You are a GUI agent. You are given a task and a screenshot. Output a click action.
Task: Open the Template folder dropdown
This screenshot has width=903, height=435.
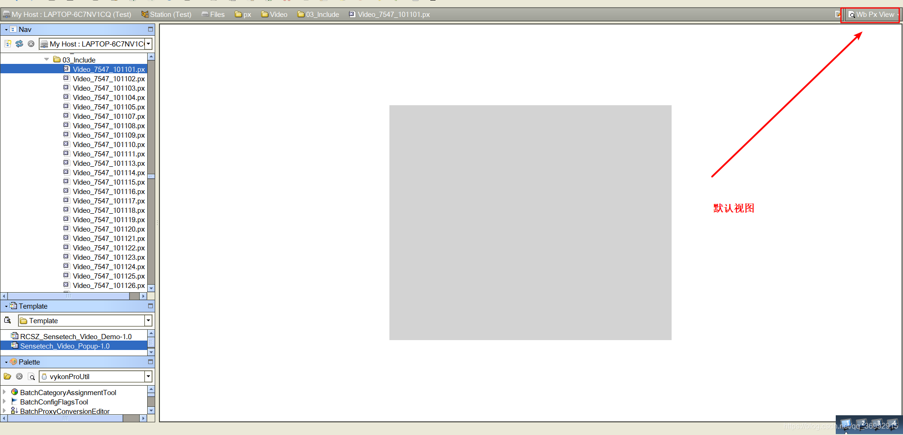[x=149, y=320]
